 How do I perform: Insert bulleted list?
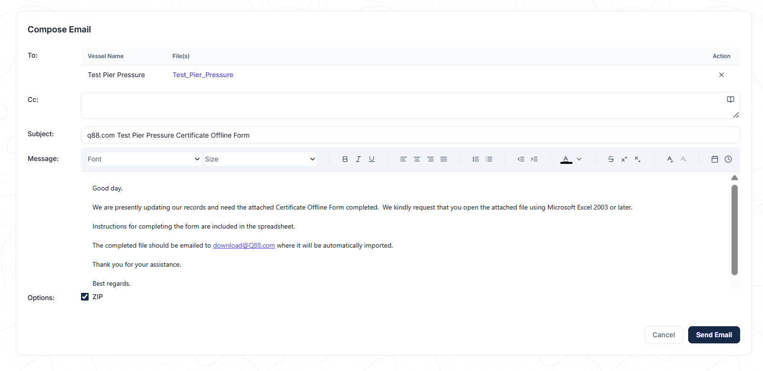489,159
